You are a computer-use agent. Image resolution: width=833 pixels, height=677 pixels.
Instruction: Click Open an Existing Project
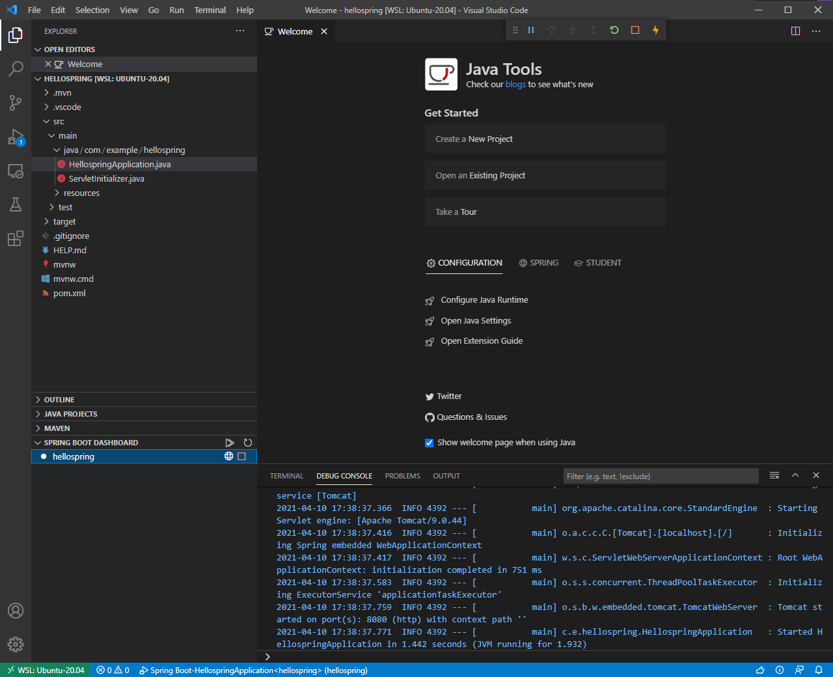point(545,175)
